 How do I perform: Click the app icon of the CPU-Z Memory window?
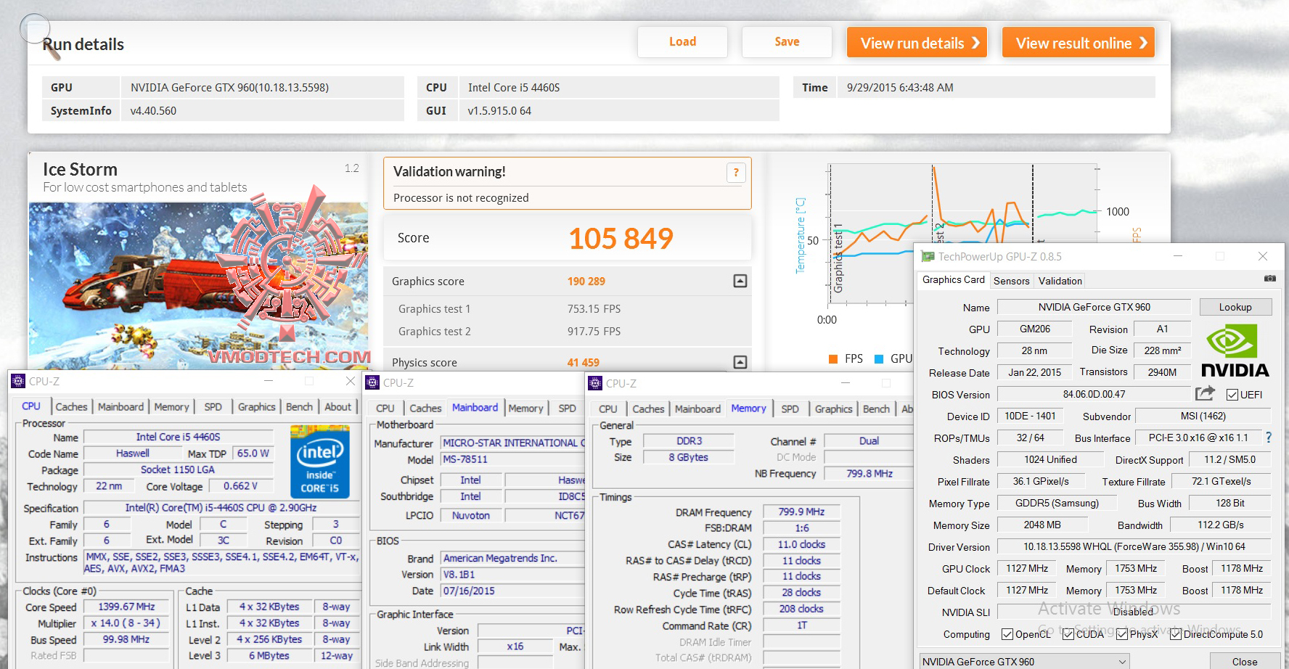point(596,383)
